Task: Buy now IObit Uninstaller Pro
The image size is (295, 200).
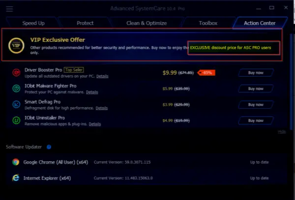Action: click(256, 121)
